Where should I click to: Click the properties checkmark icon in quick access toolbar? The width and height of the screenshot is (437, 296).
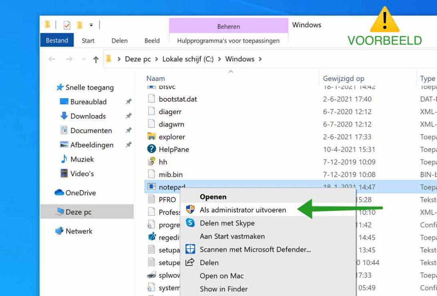point(67,25)
